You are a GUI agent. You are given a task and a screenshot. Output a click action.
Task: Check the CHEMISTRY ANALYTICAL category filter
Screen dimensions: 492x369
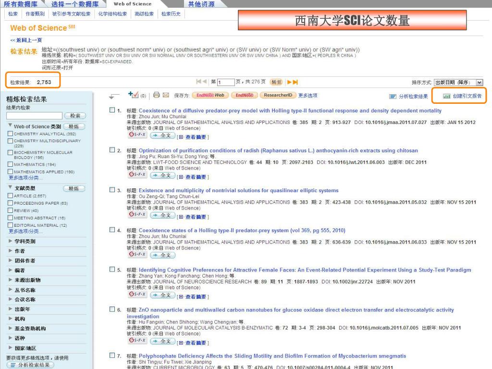click(x=11, y=134)
